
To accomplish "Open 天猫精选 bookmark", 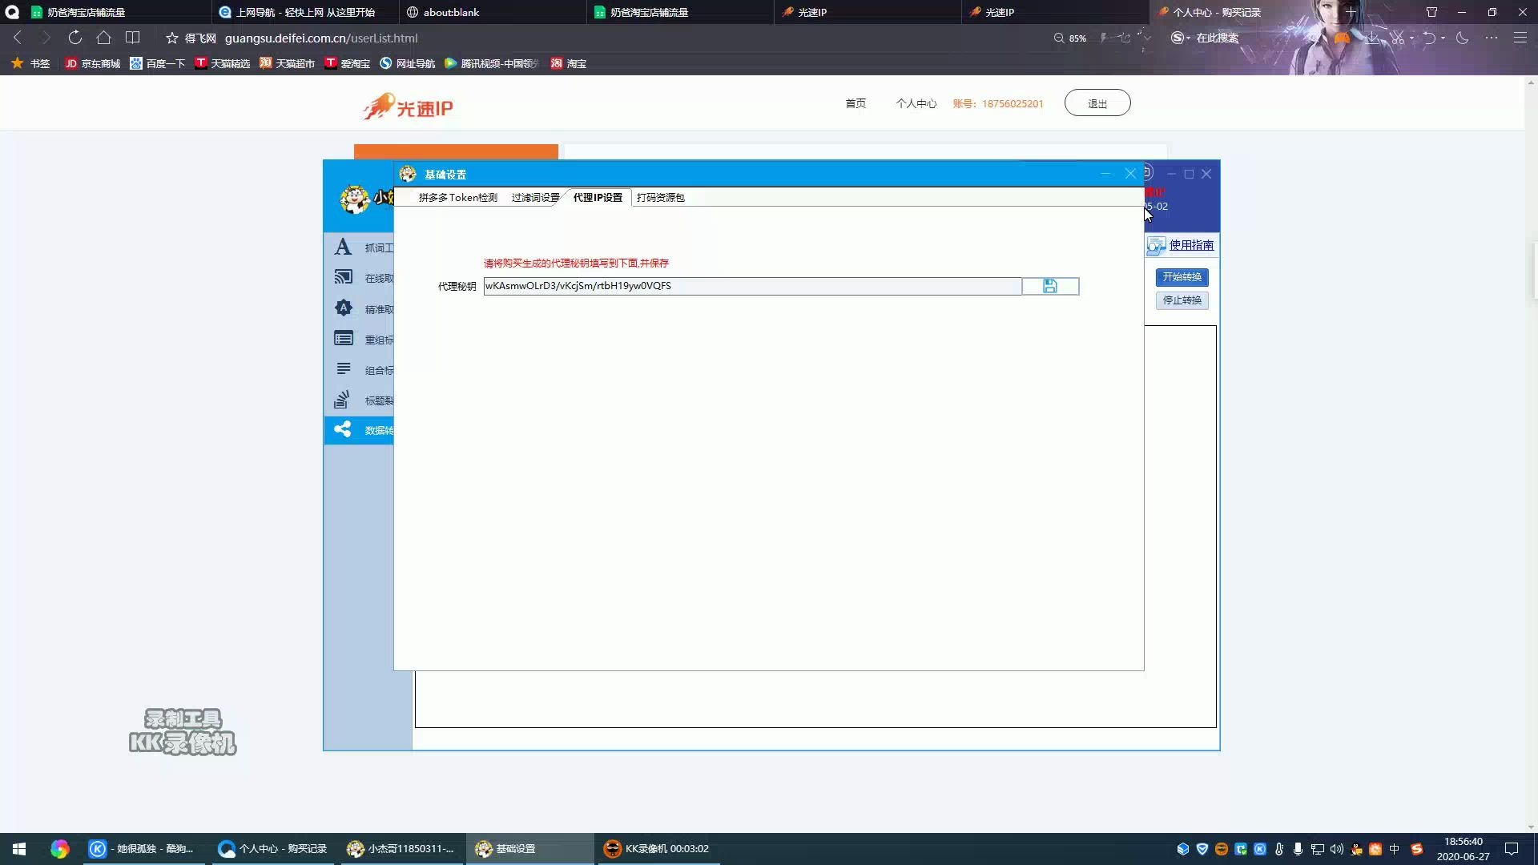I will (x=222, y=63).
